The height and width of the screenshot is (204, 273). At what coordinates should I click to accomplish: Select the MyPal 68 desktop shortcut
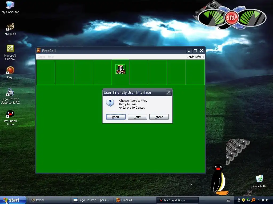click(10, 29)
